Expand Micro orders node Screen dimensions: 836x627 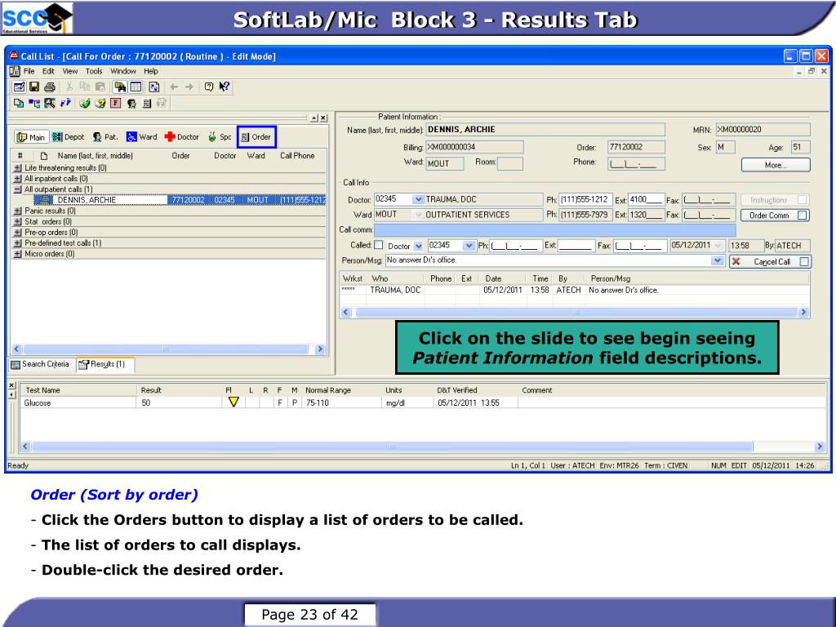coord(18,254)
